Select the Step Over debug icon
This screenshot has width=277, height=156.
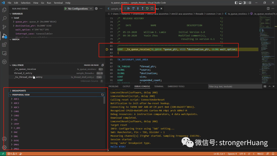click(x=133, y=8)
